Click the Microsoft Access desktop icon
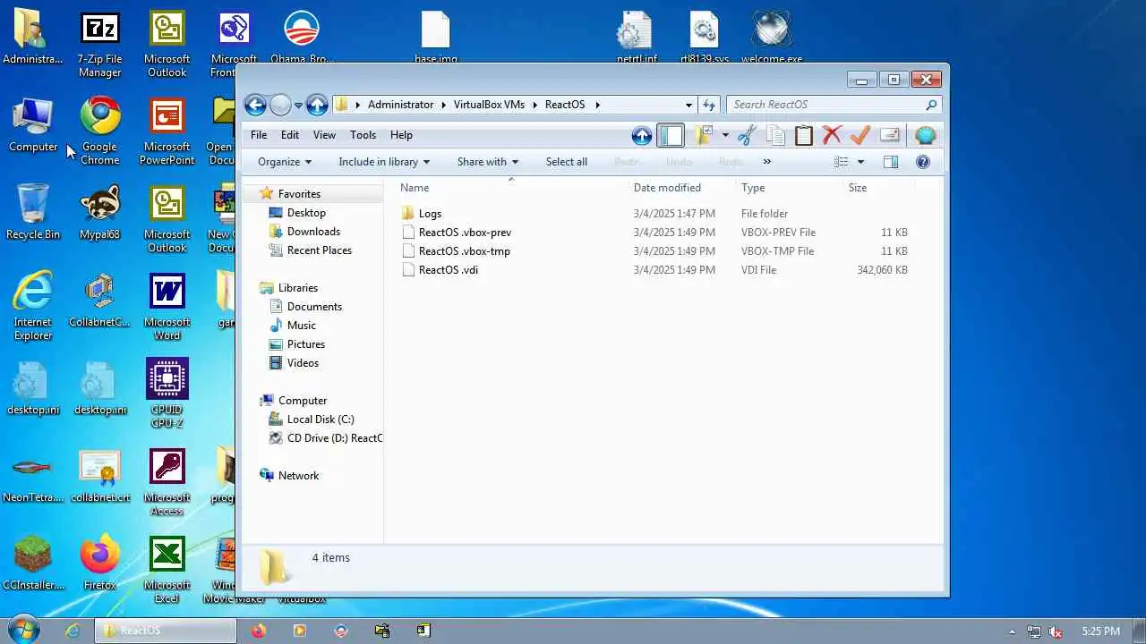Image resolution: width=1146 pixels, height=644 pixels. pos(167,481)
